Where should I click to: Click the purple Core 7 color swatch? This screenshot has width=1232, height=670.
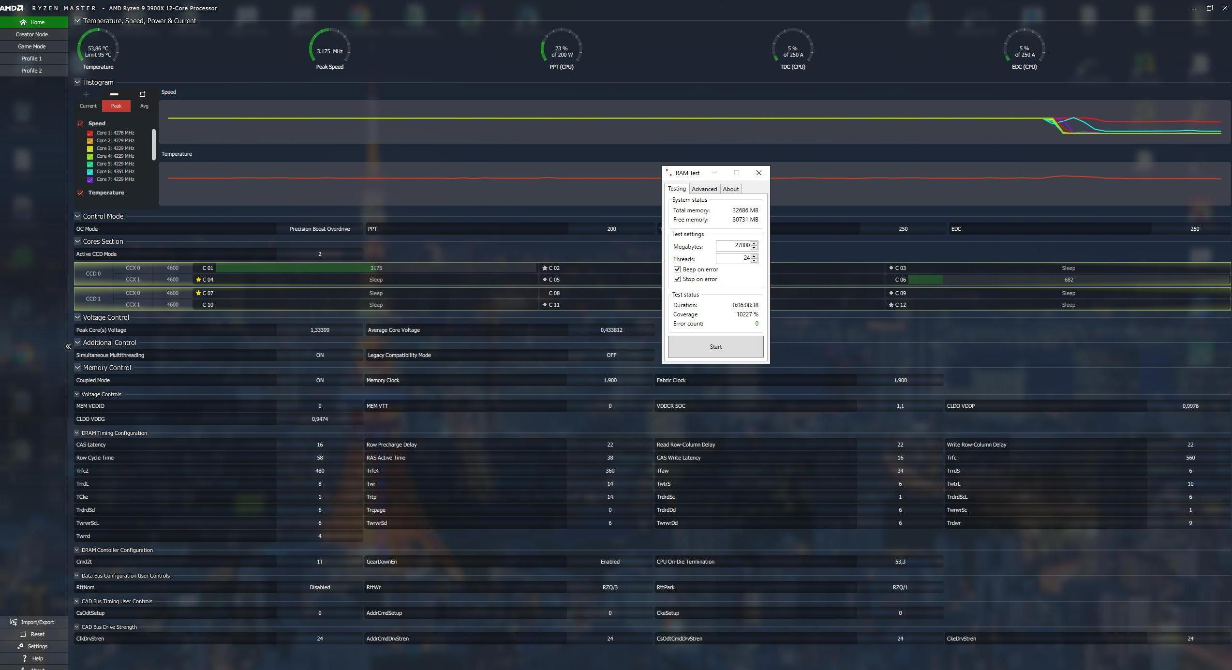click(x=90, y=179)
